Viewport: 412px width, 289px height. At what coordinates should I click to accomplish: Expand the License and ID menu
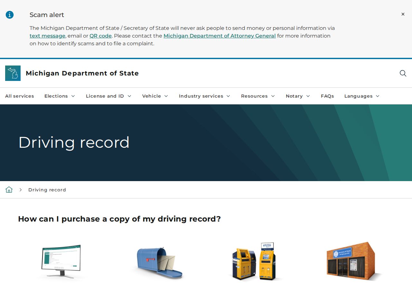[x=109, y=96]
